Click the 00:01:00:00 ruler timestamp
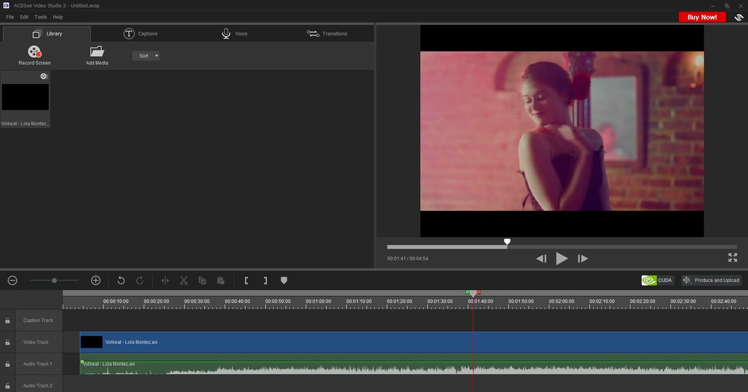 coord(319,302)
